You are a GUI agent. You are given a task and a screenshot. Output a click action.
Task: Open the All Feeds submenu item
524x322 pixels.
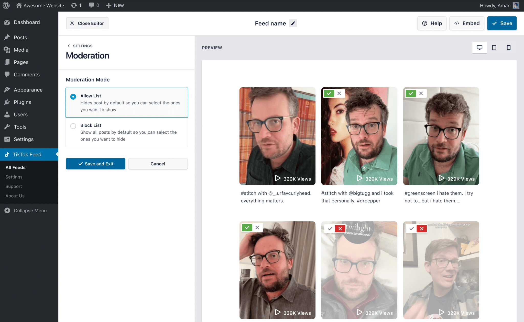(x=15, y=167)
